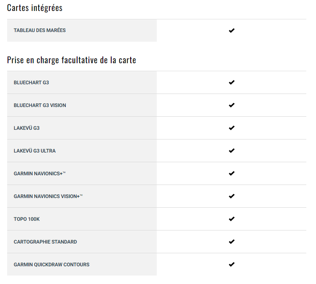Click the TABLEAU DES MARÉES label
Image resolution: width=316 pixels, height=284 pixels.
point(40,30)
